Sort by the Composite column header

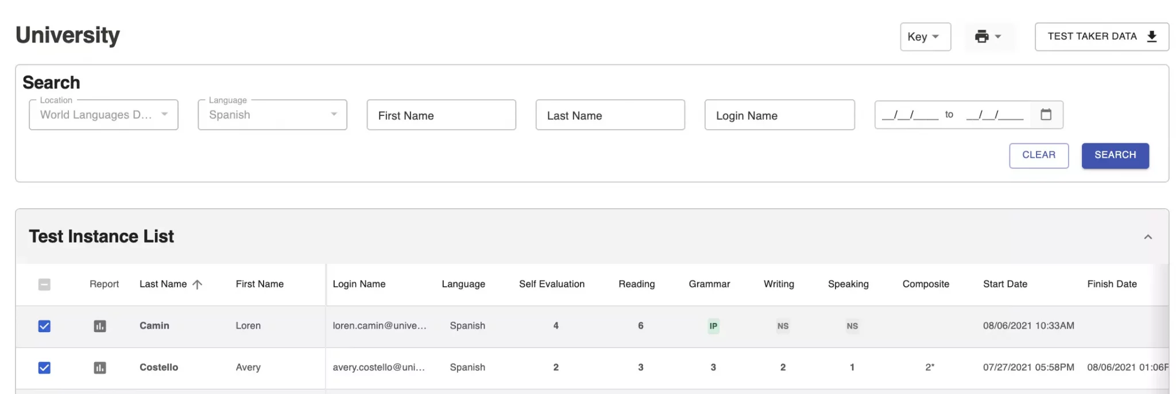click(x=926, y=284)
